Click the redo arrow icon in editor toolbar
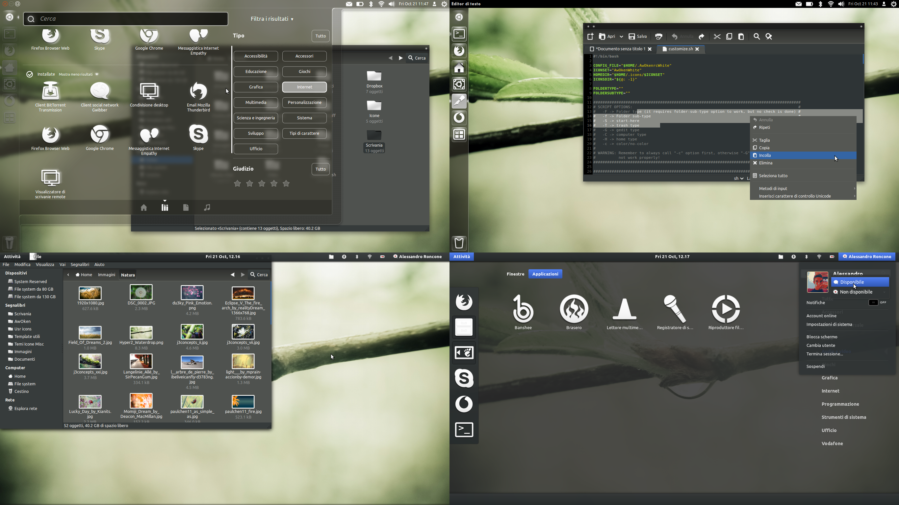This screenshot has width=899, height=505. tap(702, 36)
